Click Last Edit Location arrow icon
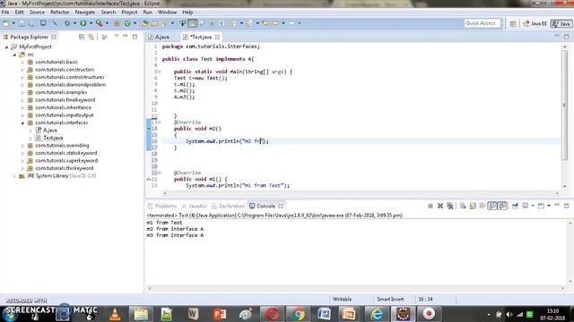 [265, 23]
